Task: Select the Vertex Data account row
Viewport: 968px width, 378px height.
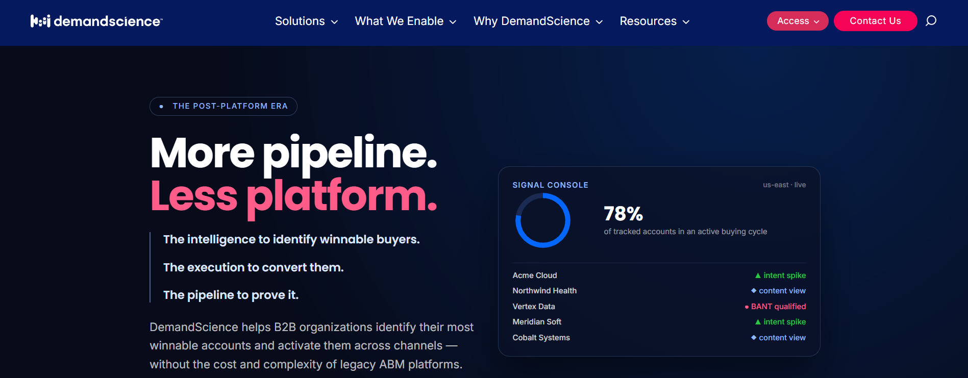Action: (x=659, y=307)
